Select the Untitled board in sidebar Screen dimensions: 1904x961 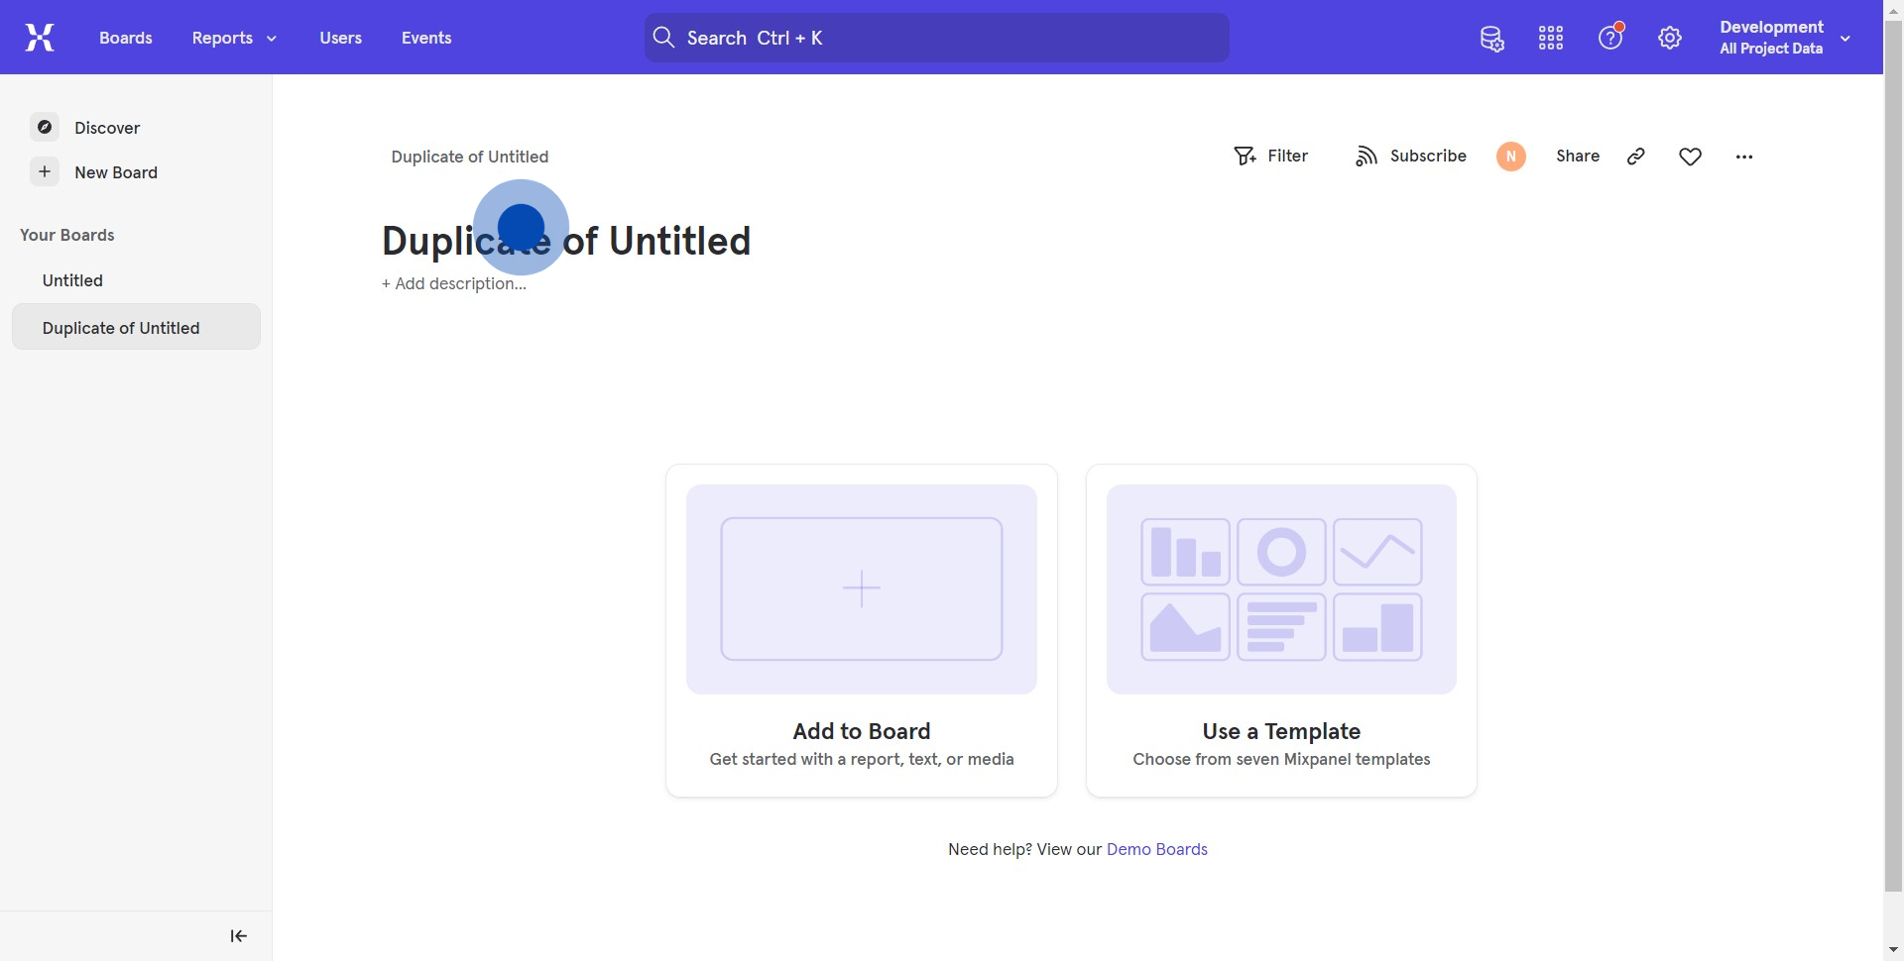72,280
